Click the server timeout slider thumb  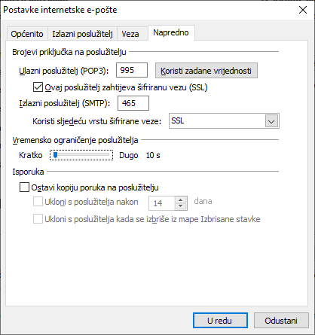[x=56, y=155]
